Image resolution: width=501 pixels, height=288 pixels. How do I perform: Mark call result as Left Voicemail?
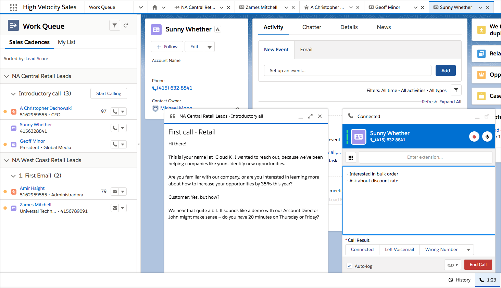click(399, 250)
